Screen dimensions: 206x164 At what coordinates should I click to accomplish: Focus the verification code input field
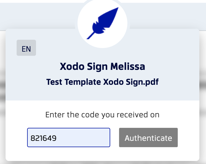click(69, 137)
